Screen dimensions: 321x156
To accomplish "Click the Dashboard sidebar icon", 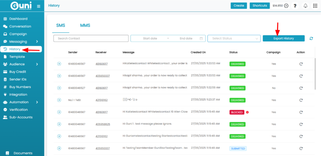I will pos(5,19).
